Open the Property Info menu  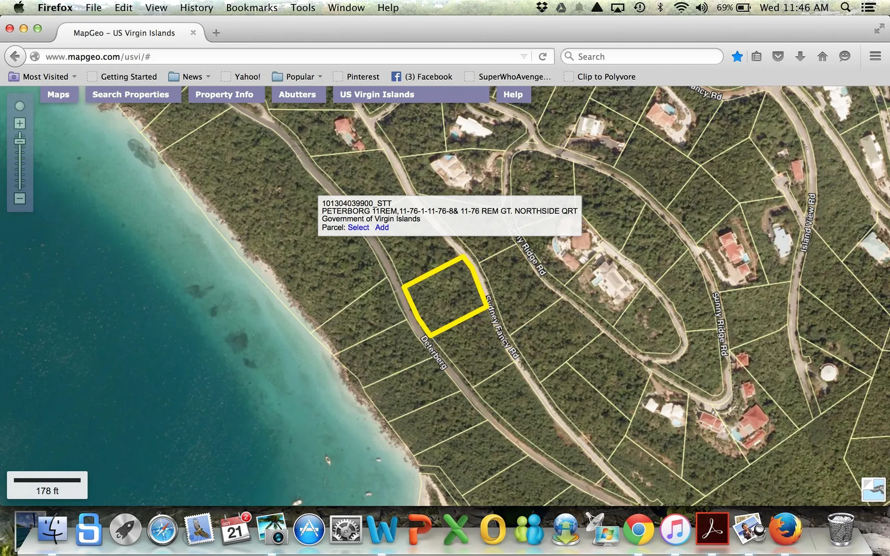(x=224, y=95)
